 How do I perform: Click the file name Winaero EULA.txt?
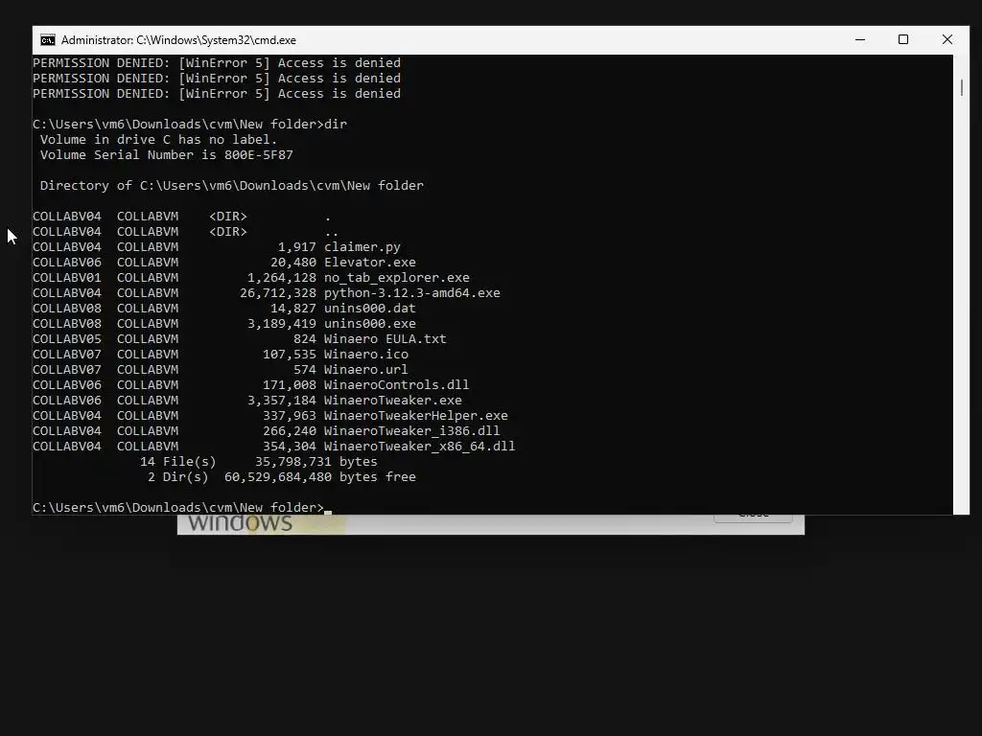tap(386, 338)
